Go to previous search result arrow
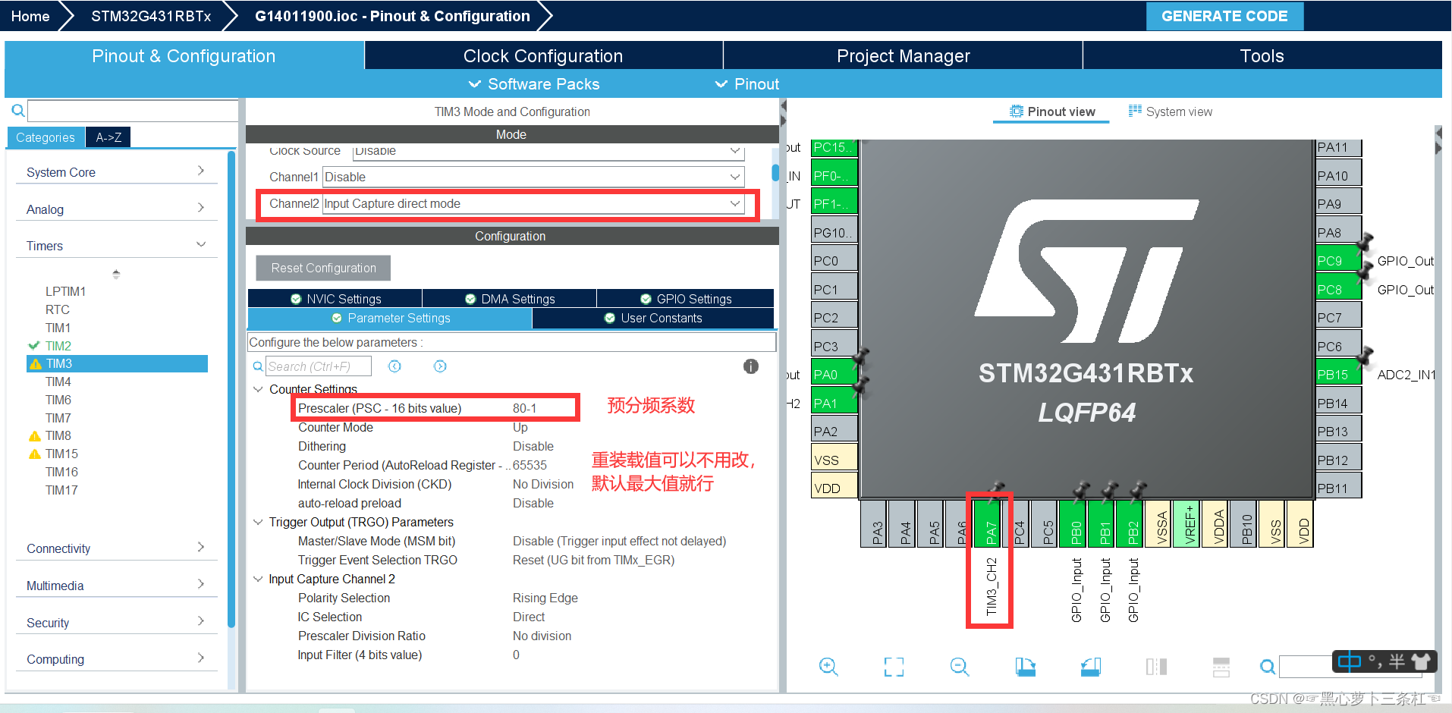 394,366
